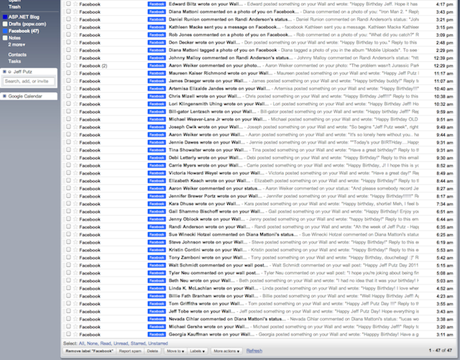Click Facebook label tag on Rob Jones email

pyautogui.click(x=157, y=34)
